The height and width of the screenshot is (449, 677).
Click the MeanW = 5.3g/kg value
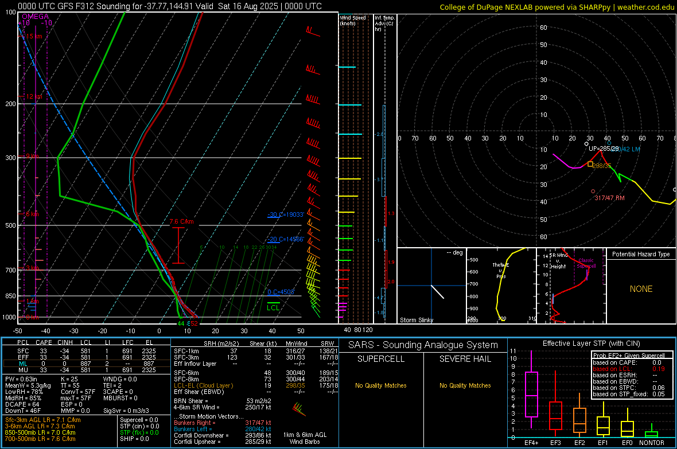pyautogui.click(x=28, y=385)
